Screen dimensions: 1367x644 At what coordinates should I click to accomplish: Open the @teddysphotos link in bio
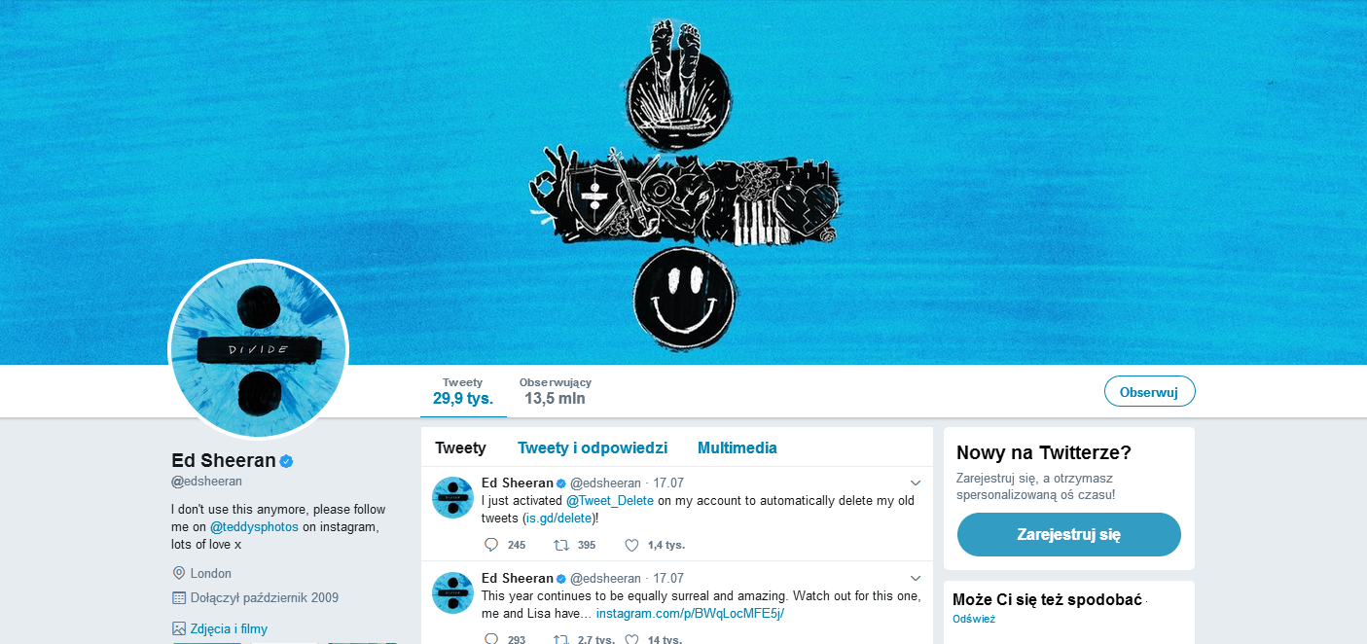[254, 527]
